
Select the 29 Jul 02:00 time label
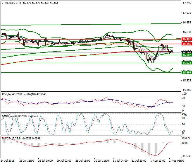point(64,161)
